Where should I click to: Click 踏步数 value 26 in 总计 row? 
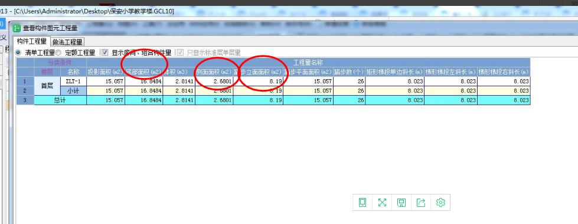pyautogui.click(x=350, y=100)
